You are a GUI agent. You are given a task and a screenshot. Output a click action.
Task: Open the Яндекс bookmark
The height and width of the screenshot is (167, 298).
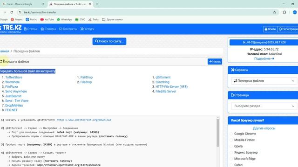coord(17,19)
